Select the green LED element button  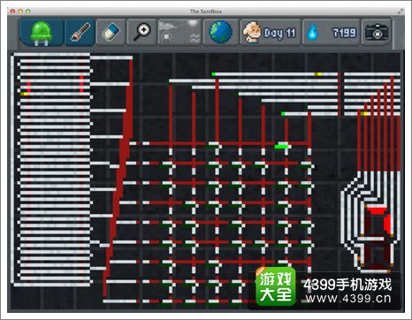tap(42, 33)
